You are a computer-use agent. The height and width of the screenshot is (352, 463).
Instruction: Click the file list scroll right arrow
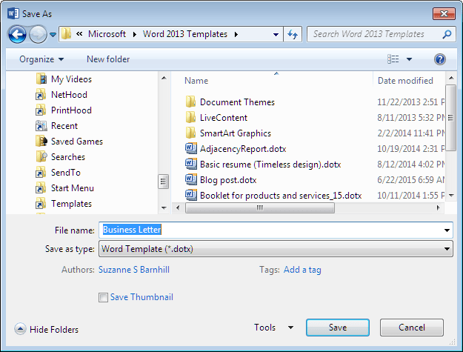click(439, 208)
